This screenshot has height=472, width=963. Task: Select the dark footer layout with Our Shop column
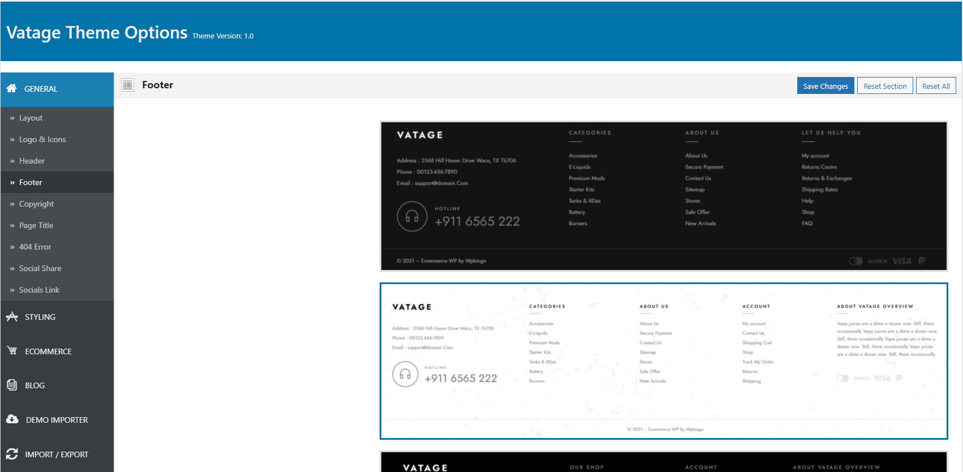click(x=664, y=462)
